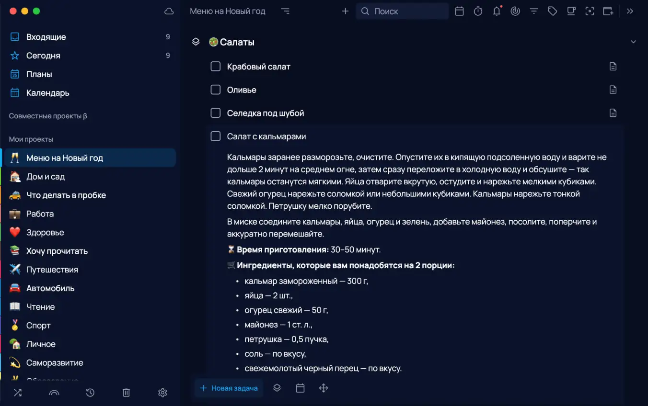Collapse the 'Салаты' section via its chevron
The image size is (648, 406).
634,42
